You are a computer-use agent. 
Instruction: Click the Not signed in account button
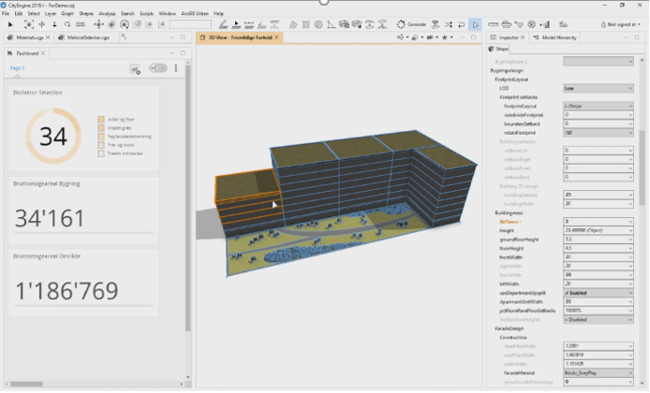(x=622, y=24)
